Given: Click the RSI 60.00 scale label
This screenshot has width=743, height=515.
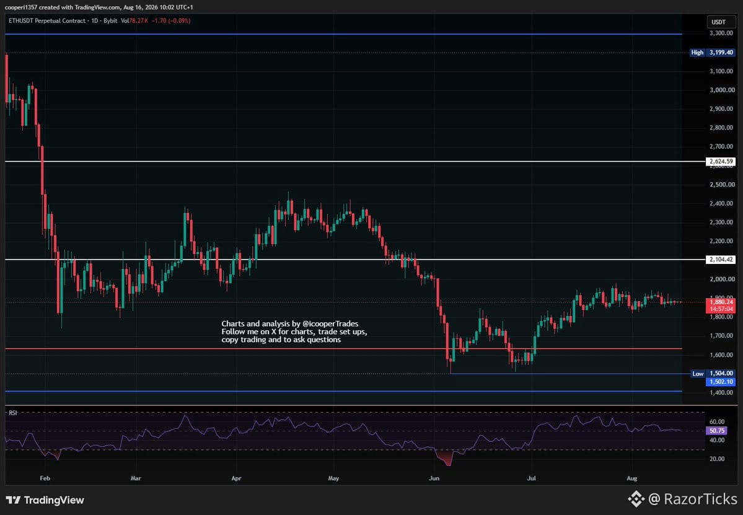Looking at the screenshot, I should click(717, 421).
